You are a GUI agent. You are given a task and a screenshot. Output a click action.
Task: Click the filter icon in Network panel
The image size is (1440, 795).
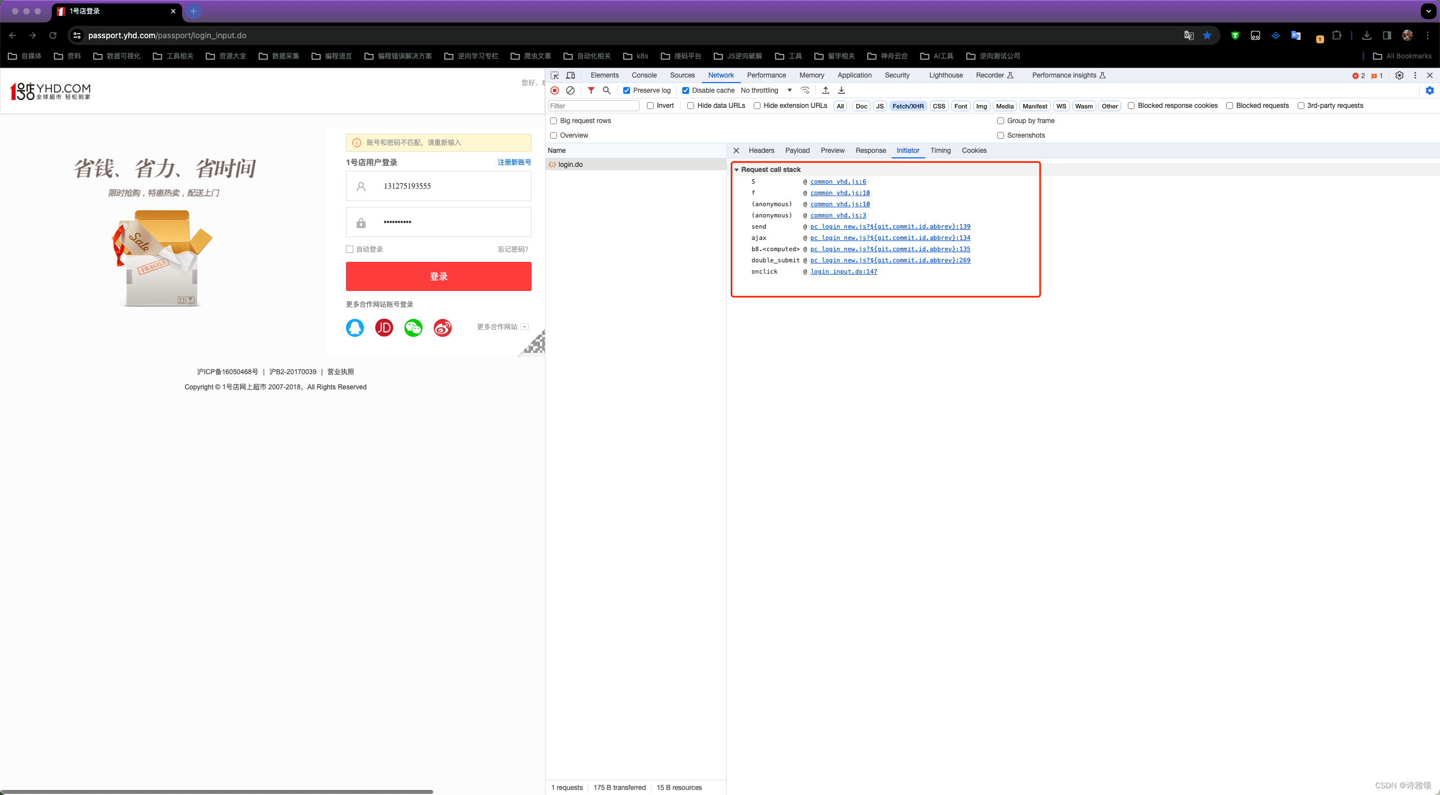(x=588, y=90)
